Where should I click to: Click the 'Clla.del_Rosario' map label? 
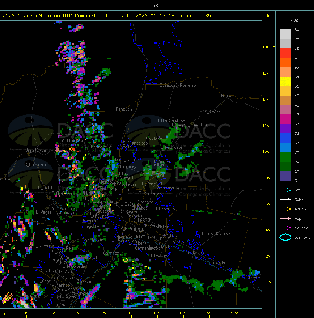click(x=178, y=85)
